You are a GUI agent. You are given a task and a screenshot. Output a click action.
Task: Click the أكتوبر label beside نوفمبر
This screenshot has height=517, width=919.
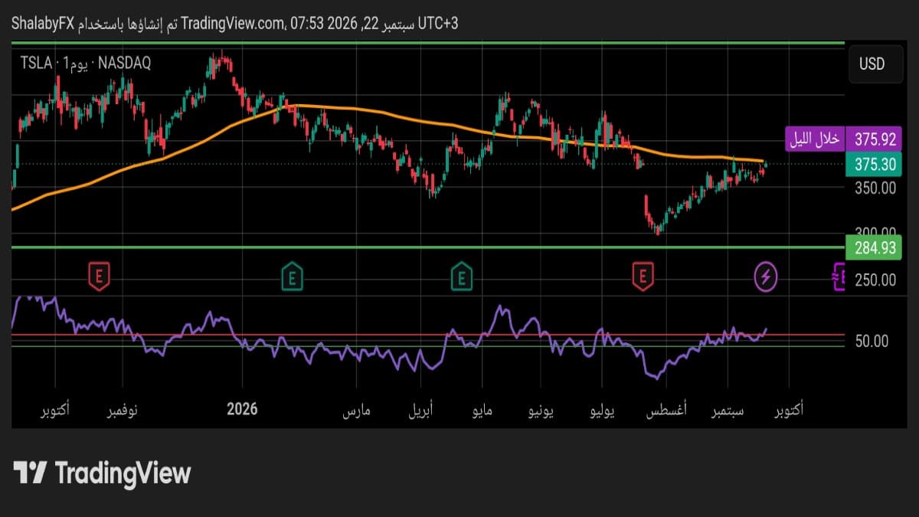point(55,410)
